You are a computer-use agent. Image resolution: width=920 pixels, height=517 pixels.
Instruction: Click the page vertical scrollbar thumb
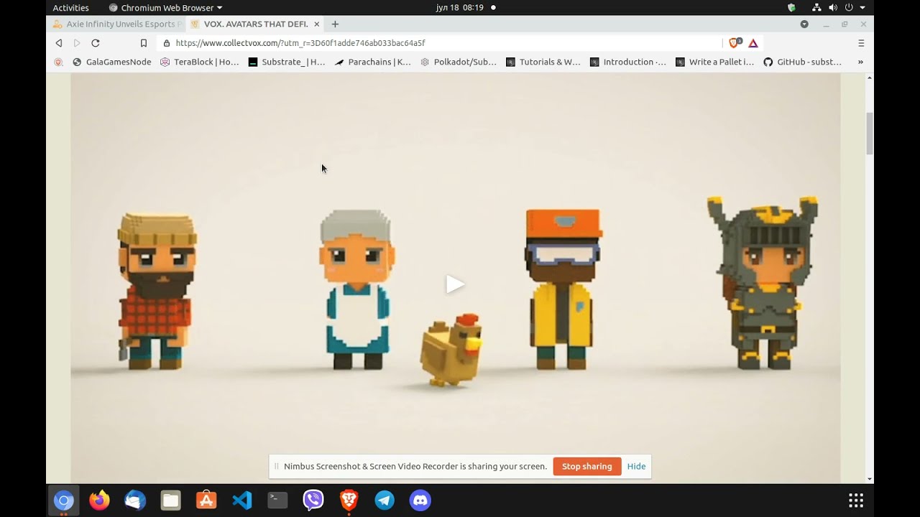coord(870,134)
